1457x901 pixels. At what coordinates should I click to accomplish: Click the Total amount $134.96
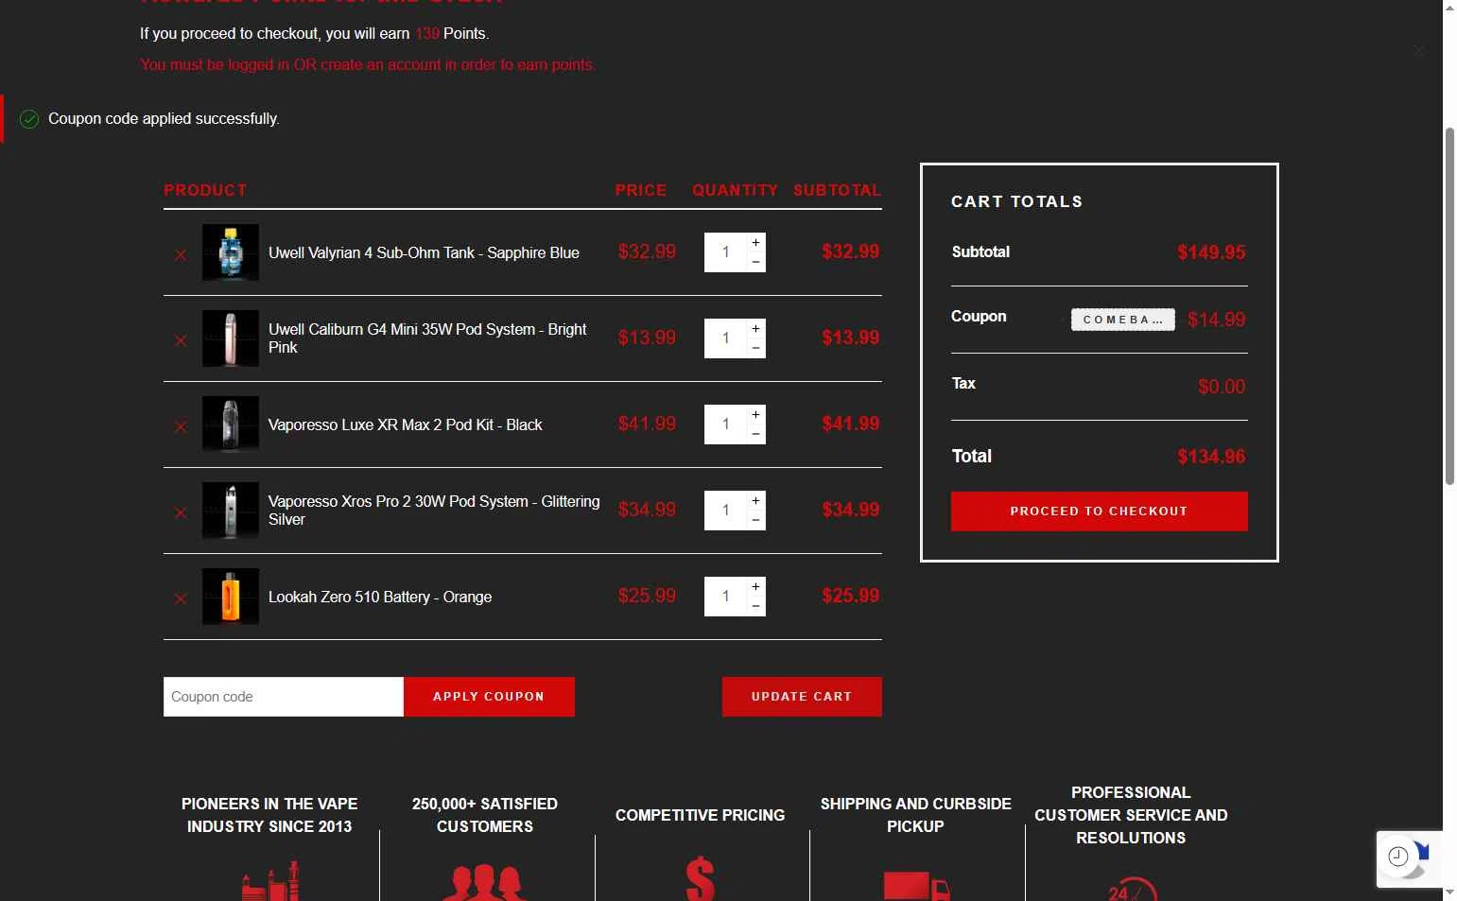point(1211,457)
